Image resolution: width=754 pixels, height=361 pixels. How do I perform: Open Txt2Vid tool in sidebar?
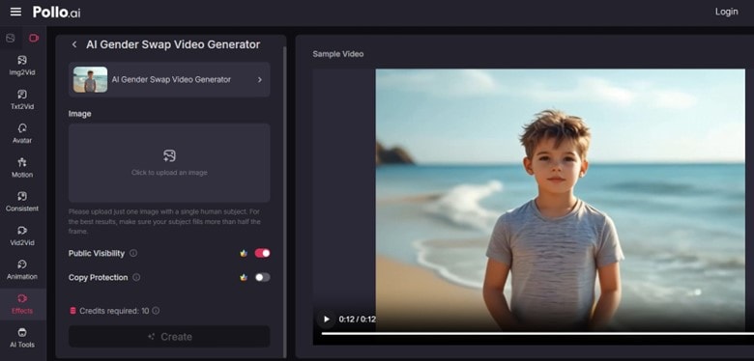[22, 99]
